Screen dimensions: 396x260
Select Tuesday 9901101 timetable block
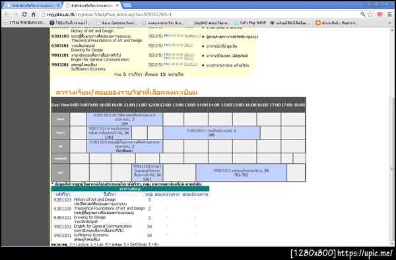click(109, 133)
